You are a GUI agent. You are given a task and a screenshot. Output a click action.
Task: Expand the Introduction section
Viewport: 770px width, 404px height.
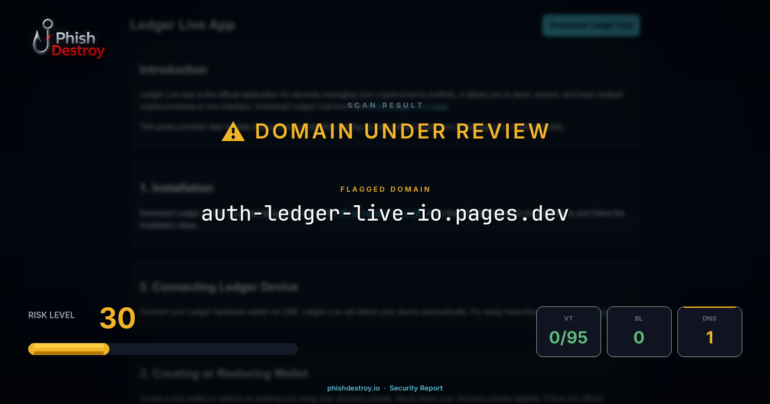[172, 69]
